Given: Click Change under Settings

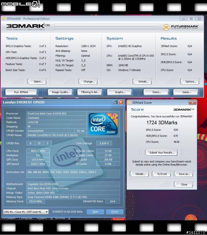Looking at the screenshot, I should (x=89, y=82).
